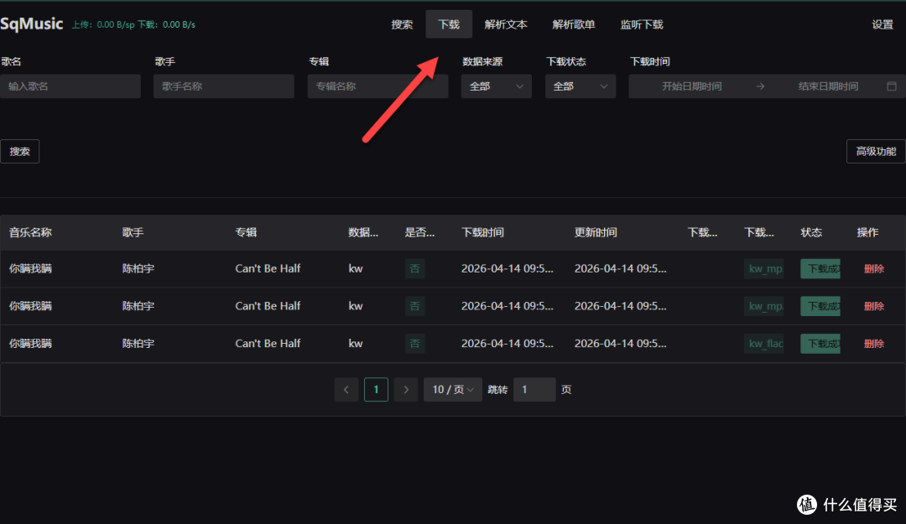Screen dimensions: 906x524
Task: Click the 跳转 page number input box
Action: (534, 390)
